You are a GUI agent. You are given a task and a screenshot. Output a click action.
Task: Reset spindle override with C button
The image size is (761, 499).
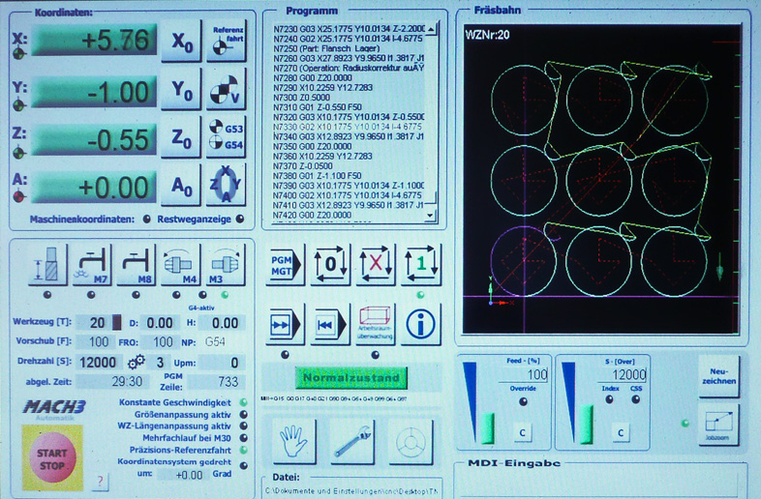click(x=621, y=432)
